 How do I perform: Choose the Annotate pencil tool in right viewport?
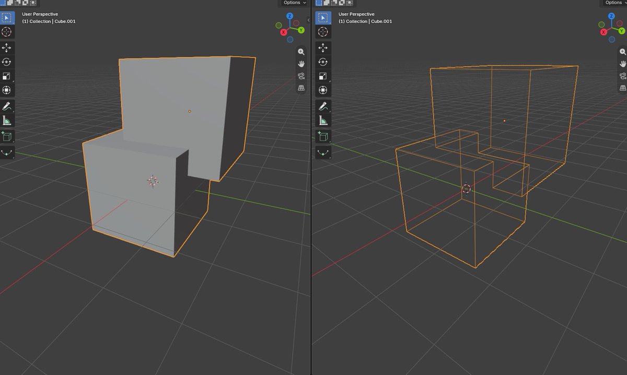pos(323,107)
